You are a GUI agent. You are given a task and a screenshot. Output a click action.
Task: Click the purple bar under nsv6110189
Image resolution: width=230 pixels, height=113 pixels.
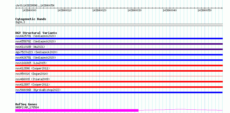[119, 49]
